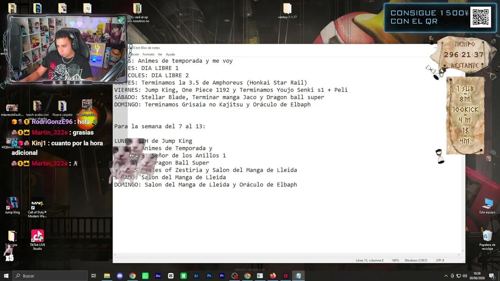The image size is (500, 281).
Task: Open the Nueva carpeta desktop folder
Action: click(62, 109)
